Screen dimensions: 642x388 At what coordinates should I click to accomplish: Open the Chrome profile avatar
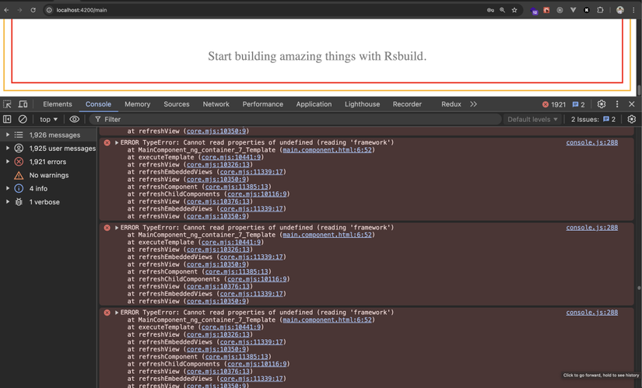(x=620, y=10)
